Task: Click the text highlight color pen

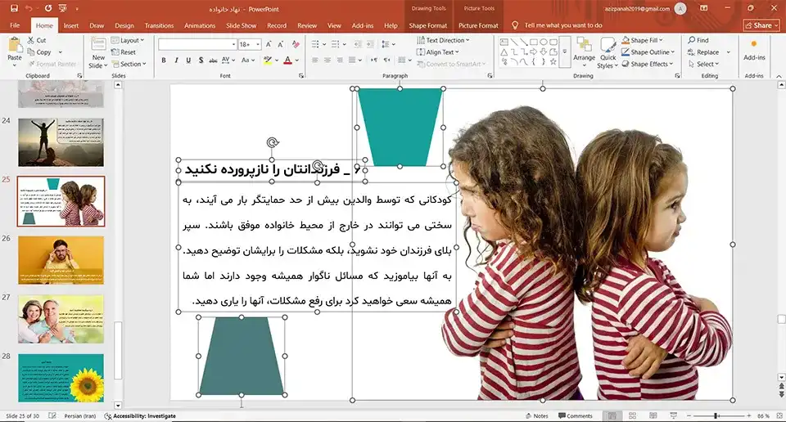Action: click(x=268, y=60)
